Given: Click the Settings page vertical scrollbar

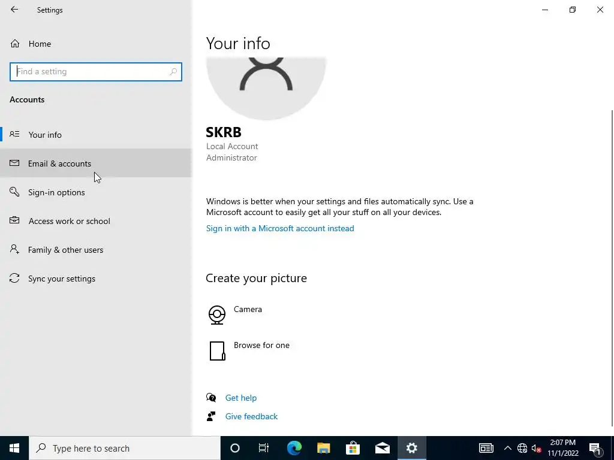Looking at the screenshot, I should [612, 268].
